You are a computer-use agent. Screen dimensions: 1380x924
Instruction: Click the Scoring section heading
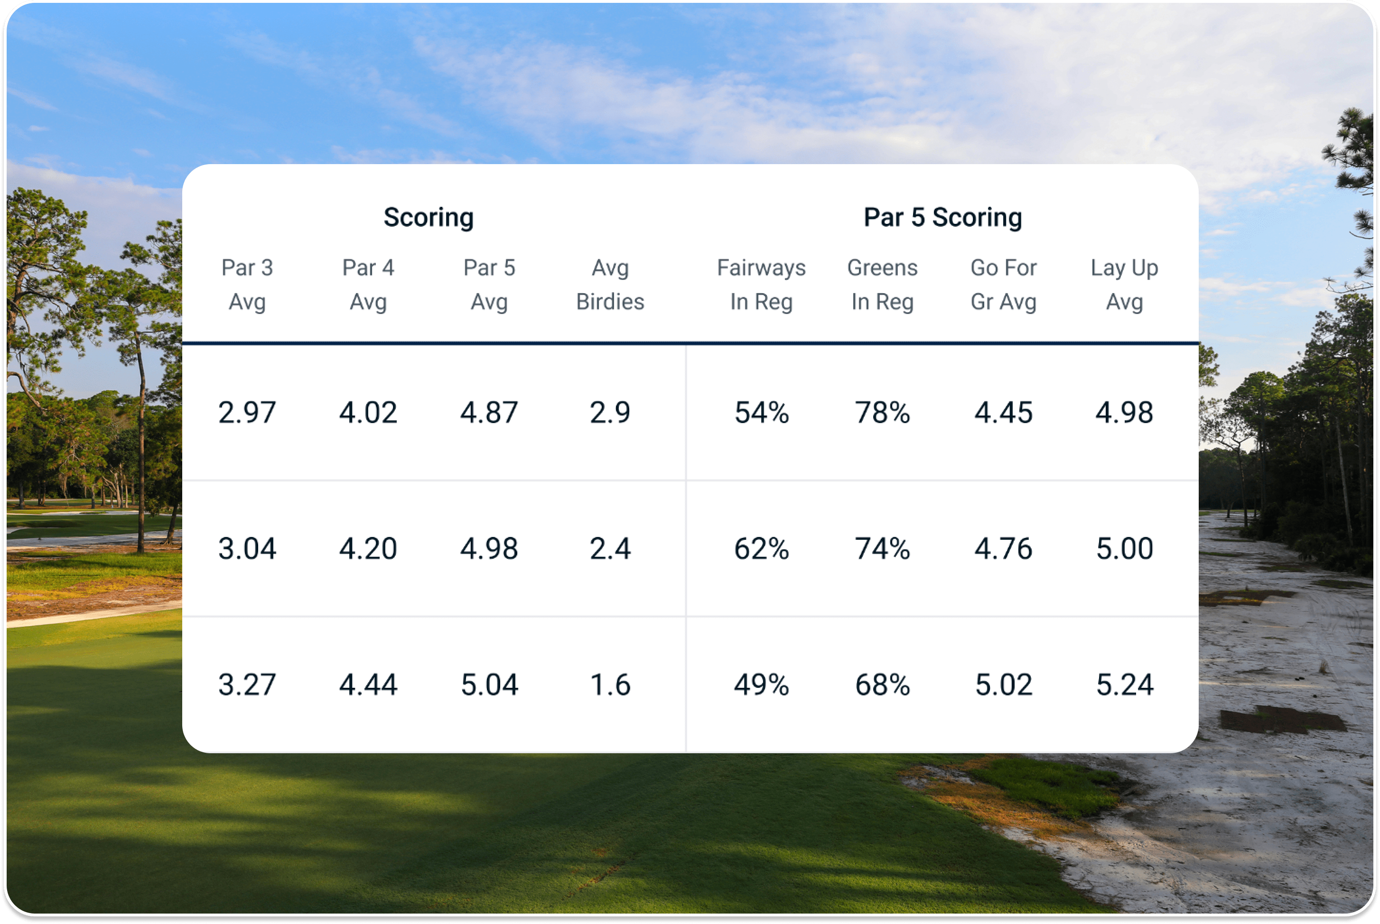pyautogui.click(x=429, y=217)
